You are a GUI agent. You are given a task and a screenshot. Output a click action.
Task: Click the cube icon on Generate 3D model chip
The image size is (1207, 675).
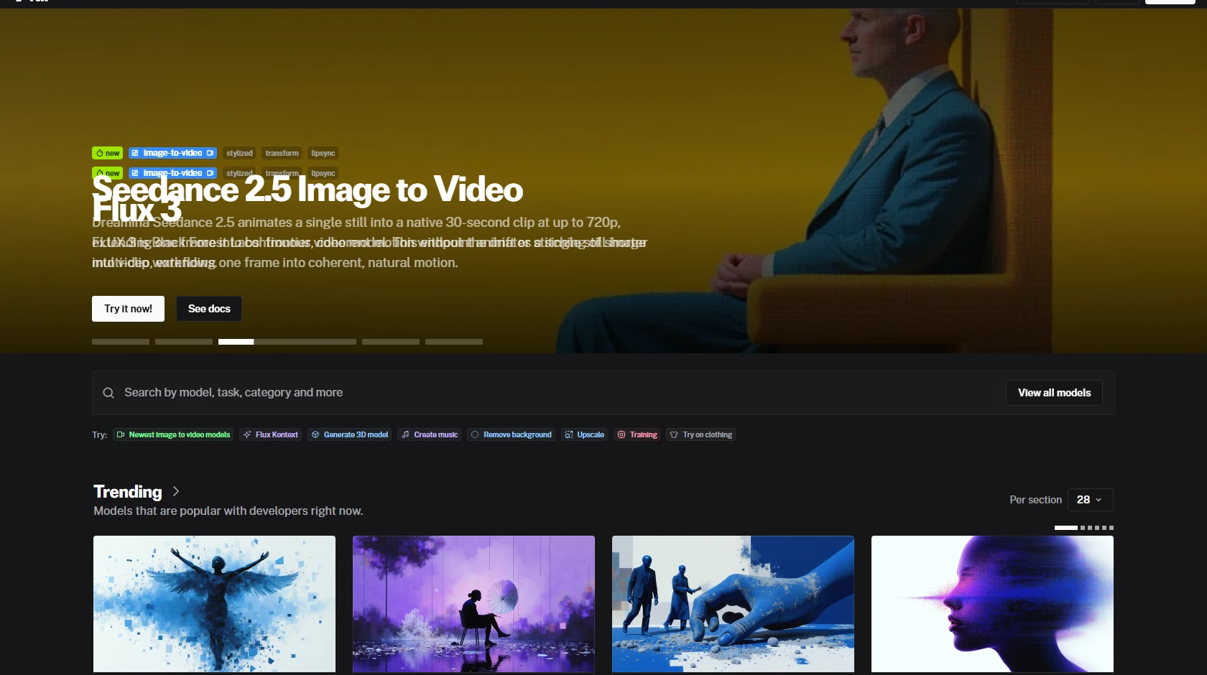coord(315,434)
